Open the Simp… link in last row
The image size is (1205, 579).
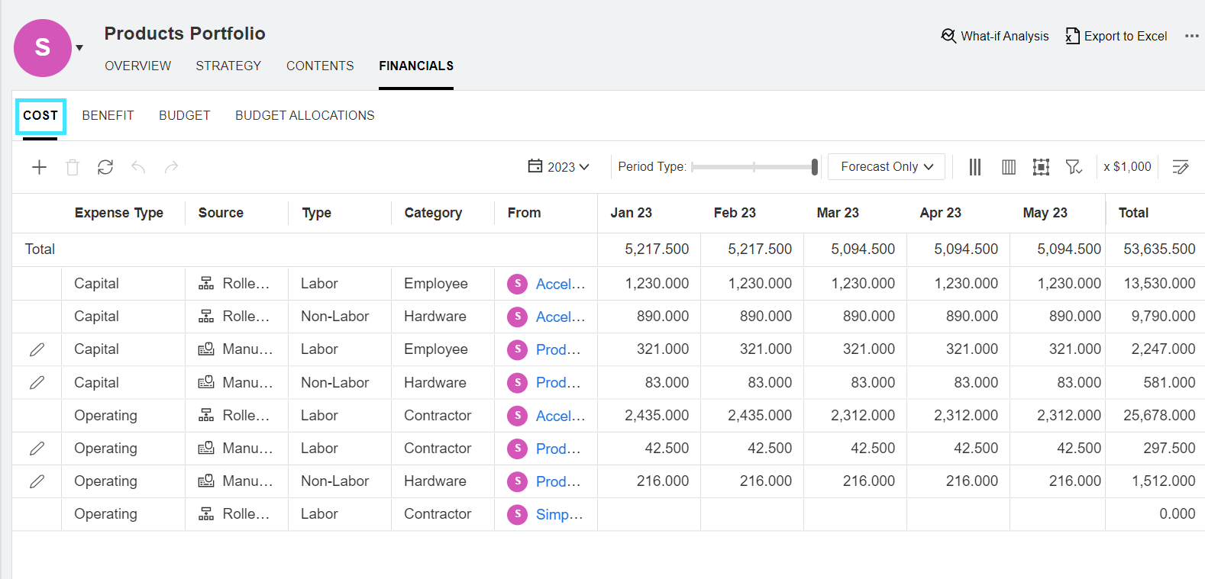559,515
